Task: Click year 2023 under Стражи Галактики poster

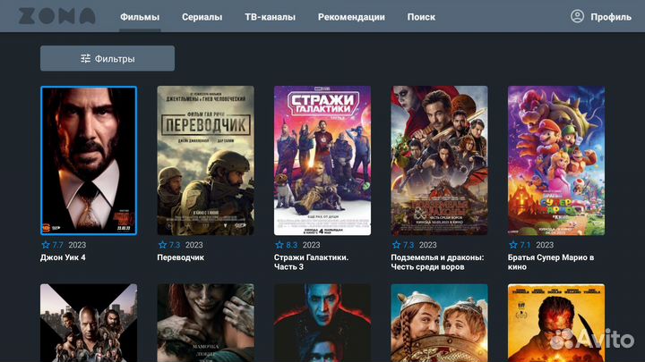Action: click(x=312, y=245)
